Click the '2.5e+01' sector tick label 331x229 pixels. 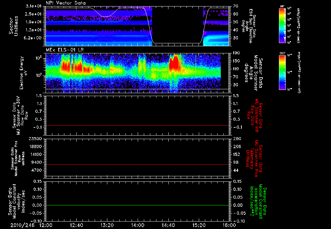(x=34, y=14)
